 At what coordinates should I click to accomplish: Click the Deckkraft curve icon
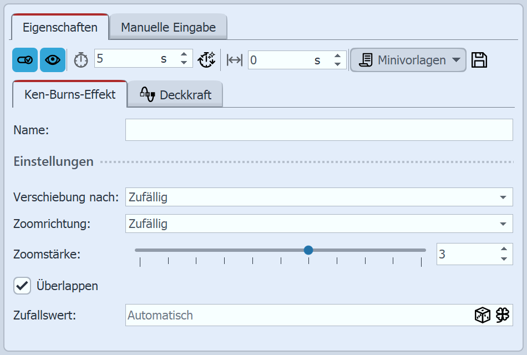[147, 94]
